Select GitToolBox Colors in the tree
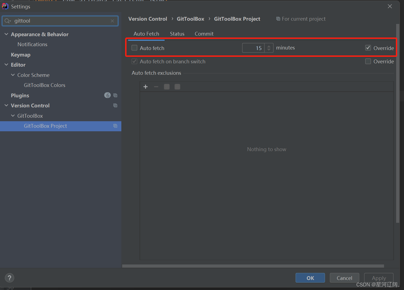This screenshot has height=290, width=404. 45,85
